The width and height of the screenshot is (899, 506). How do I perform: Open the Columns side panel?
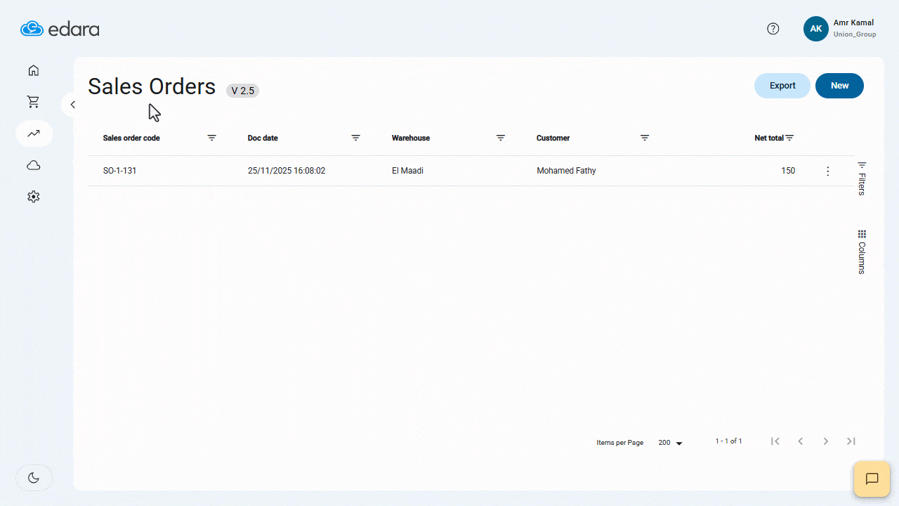tap(862, 252)
